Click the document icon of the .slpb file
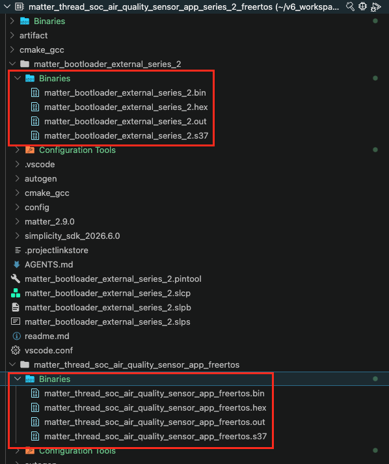389x464 pixels. pos(16,307)
